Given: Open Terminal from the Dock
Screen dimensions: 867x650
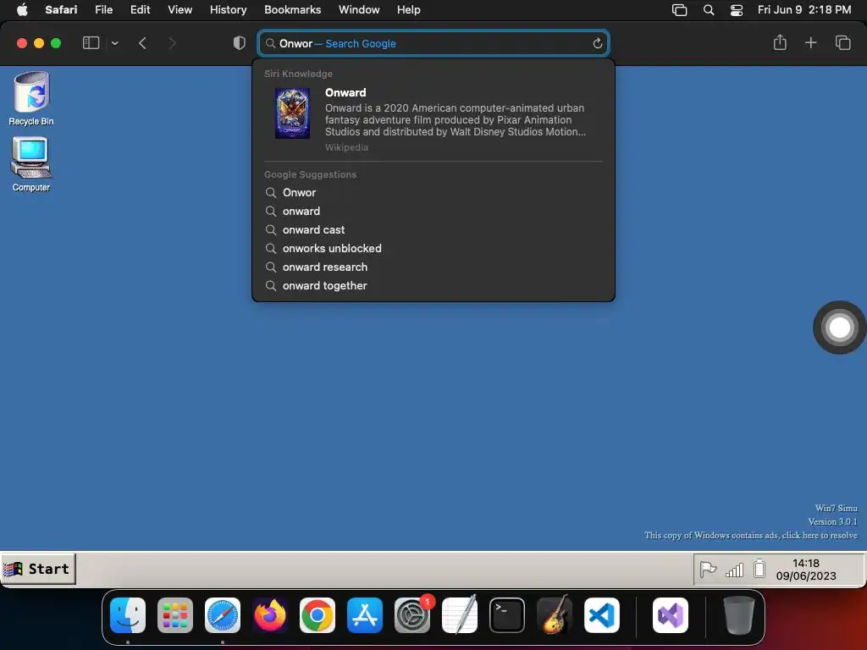Looking at the screenshot, I should point(507,615).
